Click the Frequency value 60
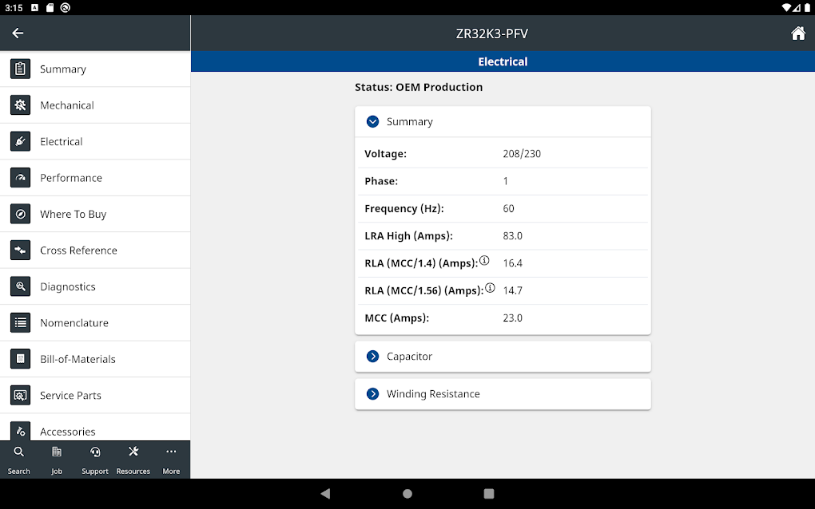 click(x=508, y=208)
